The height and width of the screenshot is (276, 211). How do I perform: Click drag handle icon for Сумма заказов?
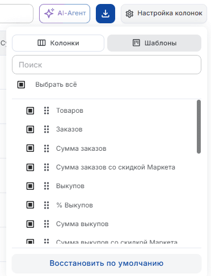tap(47, 148)
